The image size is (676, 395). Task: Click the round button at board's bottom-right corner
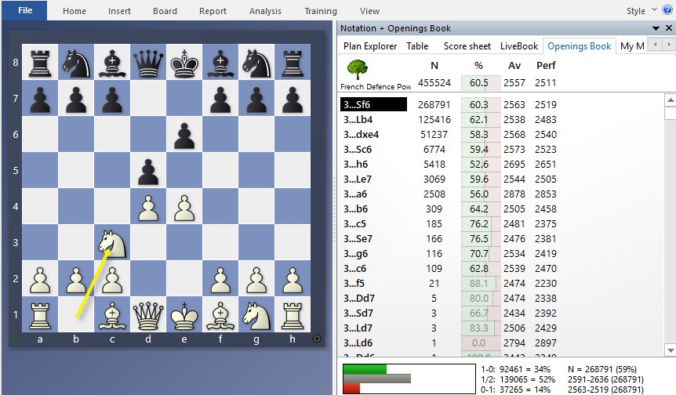[x=317, y=339]
